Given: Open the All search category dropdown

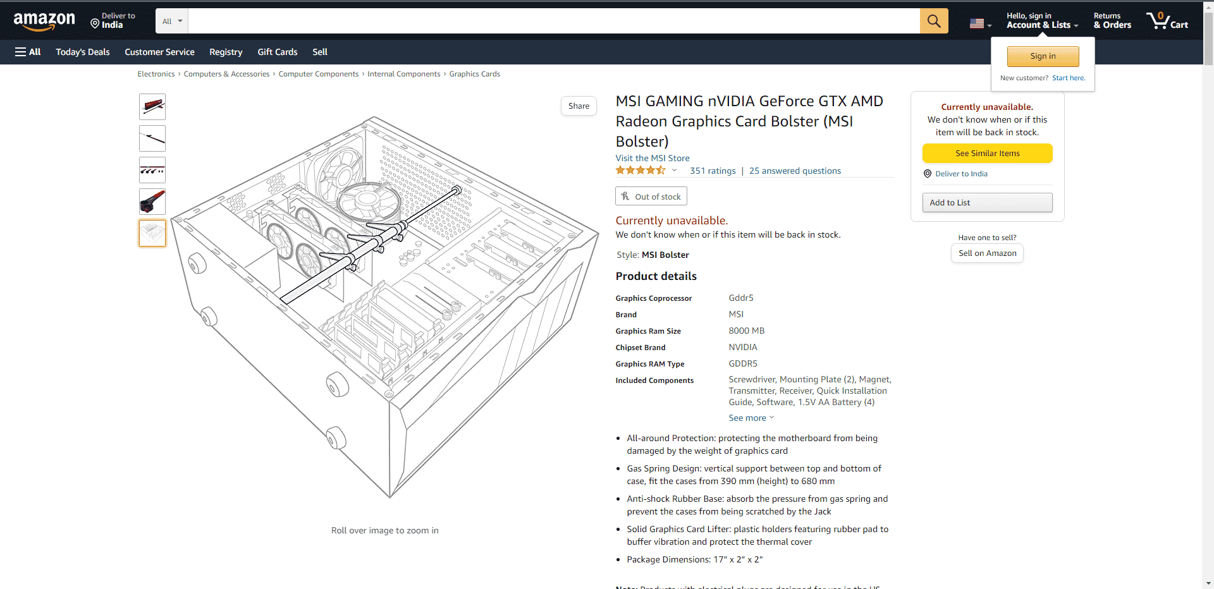Looking at the screenshot, I should 172,21.
